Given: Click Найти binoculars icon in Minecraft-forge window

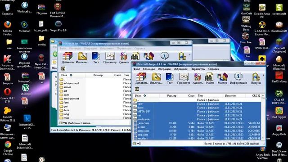Looking at the screenshot, I should pyautogui.click(x=210, y=78).
